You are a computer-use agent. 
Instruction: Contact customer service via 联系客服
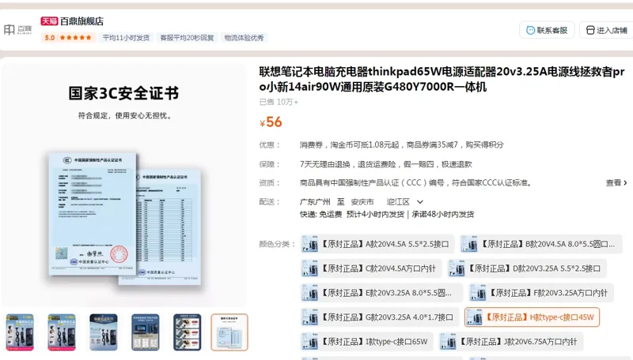pyautogui.click(x=547, y=30)
